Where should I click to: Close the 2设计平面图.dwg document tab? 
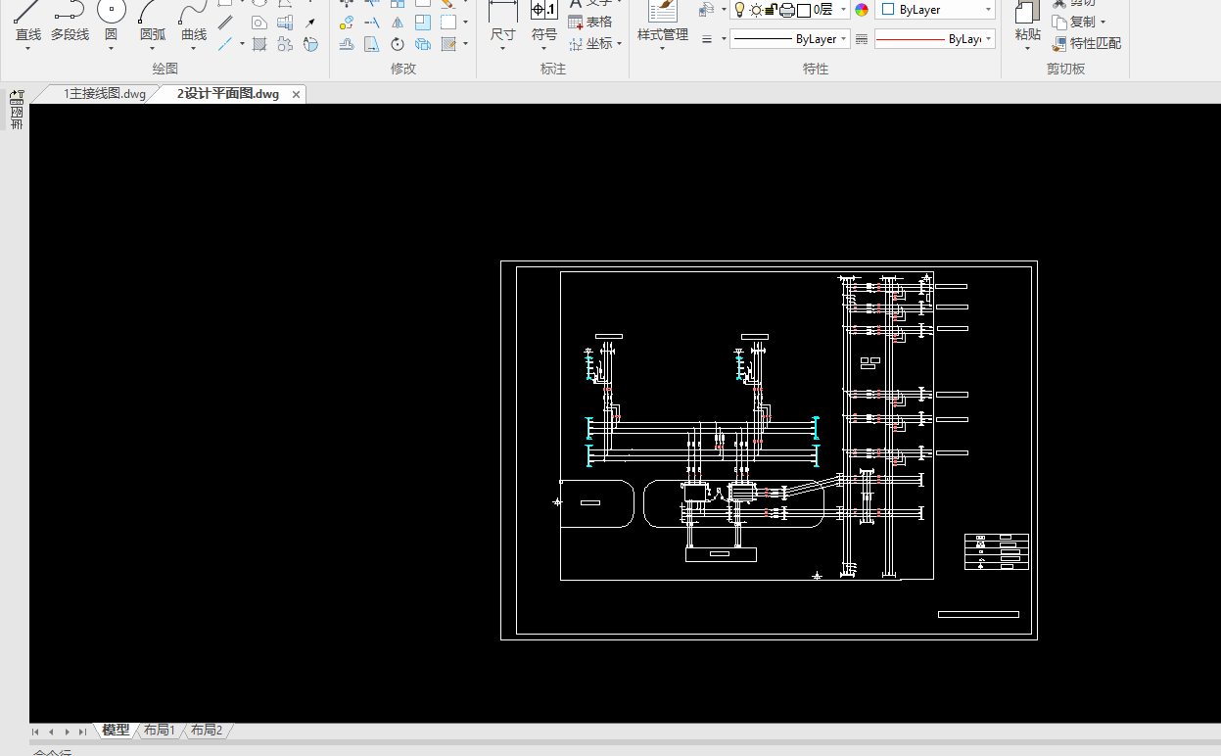pos(296,94)
